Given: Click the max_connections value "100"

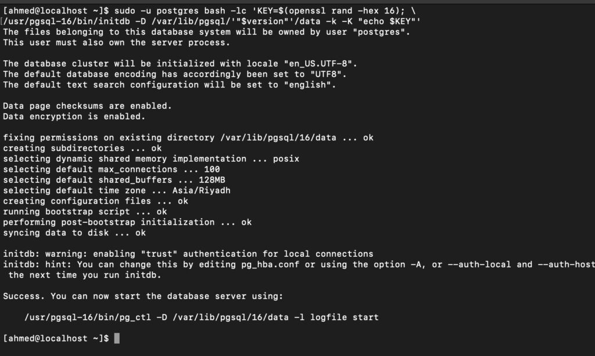Looking at the screenshot, I should tap(195, 169).
